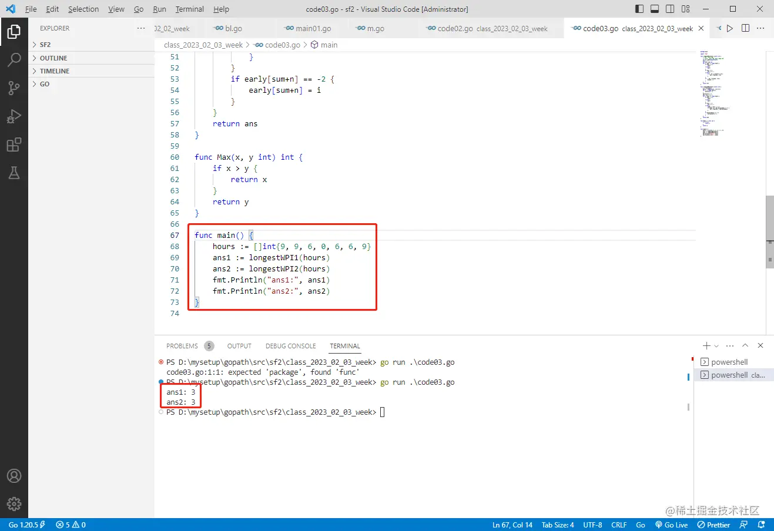The width and height of the screenshot is (774, 531).
Task: Click the code03.go breadcrumb item
Action: click(277, 45)
